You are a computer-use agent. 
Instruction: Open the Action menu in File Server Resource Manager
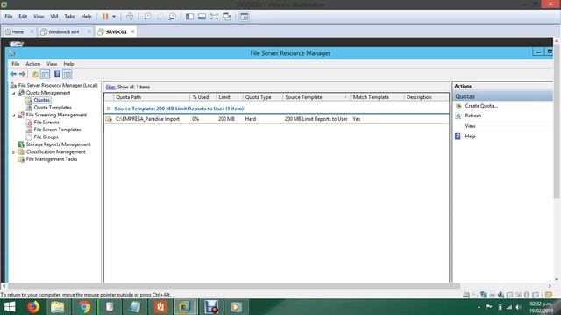pos(33,64)
